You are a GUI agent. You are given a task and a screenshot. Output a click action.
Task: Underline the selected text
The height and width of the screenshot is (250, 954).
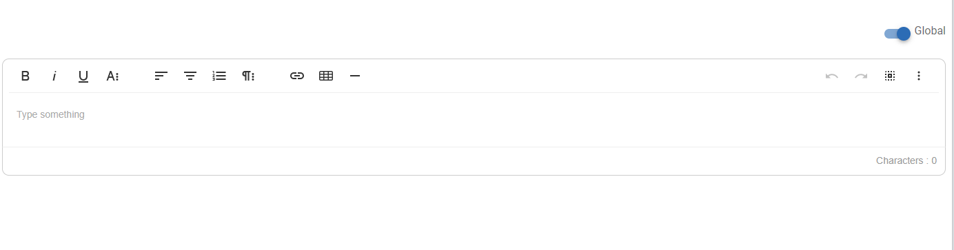(x=83, y=76)
